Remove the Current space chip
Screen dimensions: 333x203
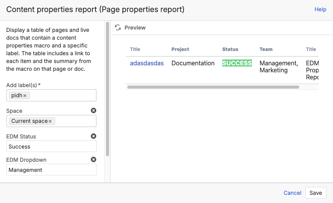point(50,121)
